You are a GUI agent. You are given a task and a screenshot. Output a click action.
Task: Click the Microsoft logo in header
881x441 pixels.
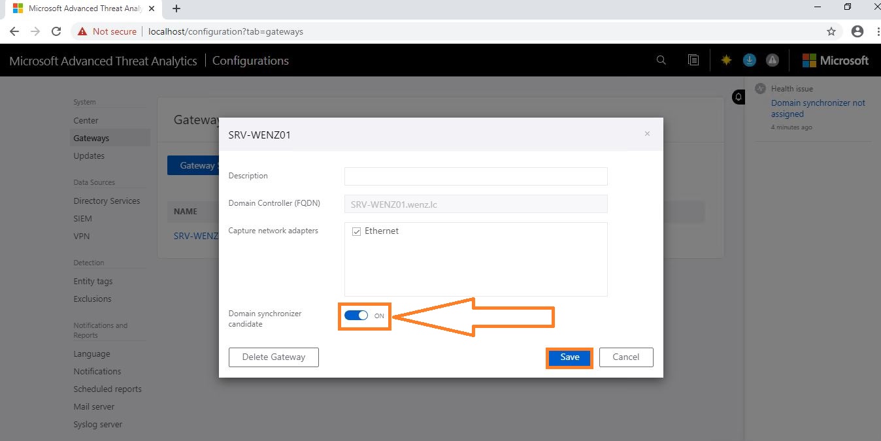click(835, 60)
